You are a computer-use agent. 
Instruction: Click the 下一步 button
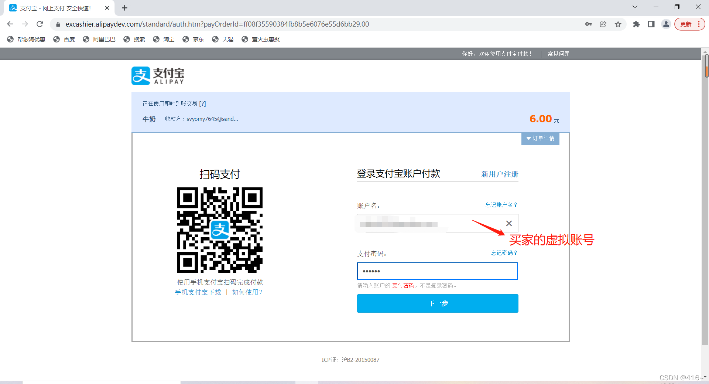pyautogui.click(x=438, y=303)
